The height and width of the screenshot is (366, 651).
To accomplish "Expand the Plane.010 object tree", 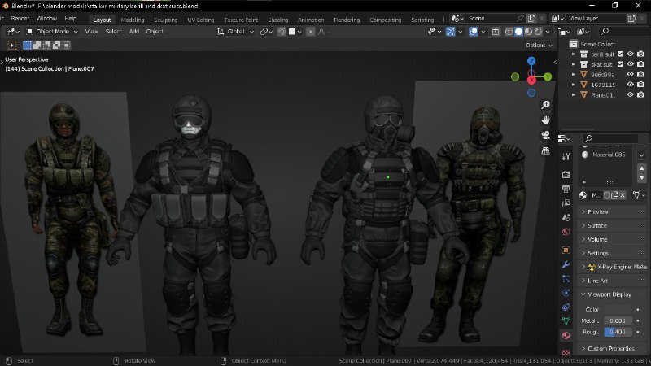I will (574, 94).
